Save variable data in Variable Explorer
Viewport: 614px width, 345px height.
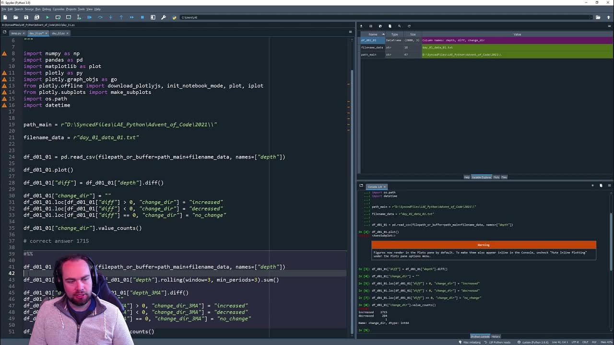371,26
